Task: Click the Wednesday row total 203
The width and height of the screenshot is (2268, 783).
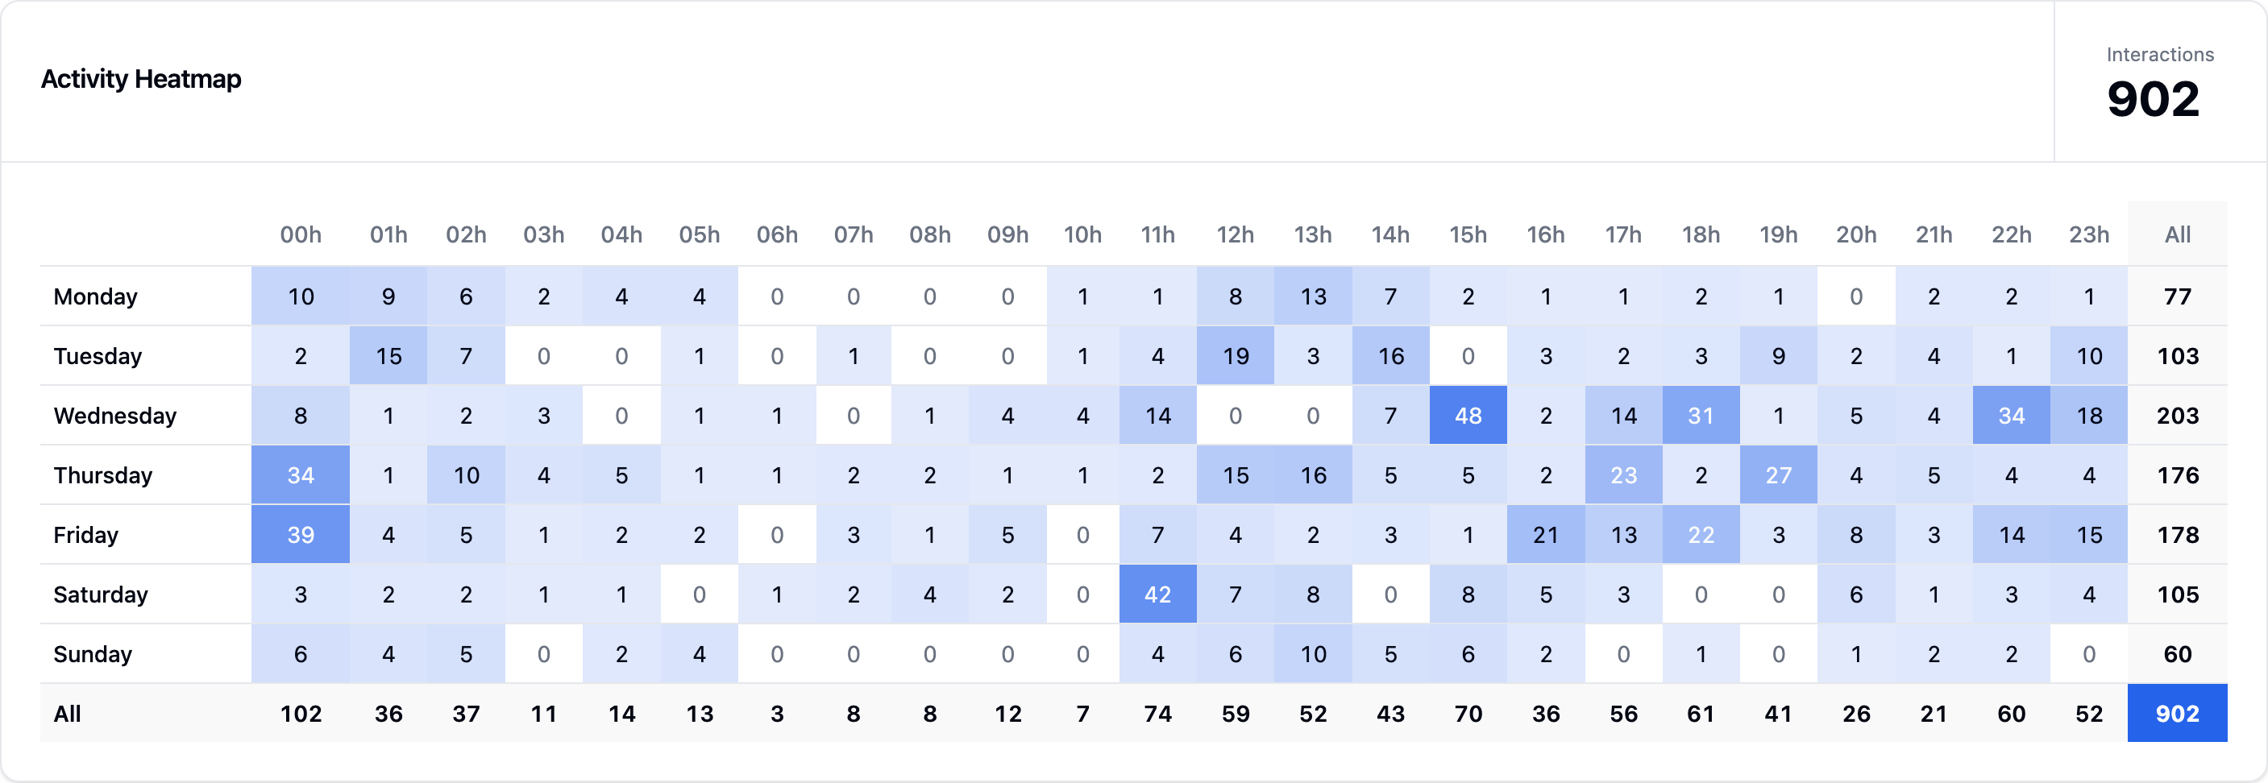Action: pyautogui.click(x=2177, y=415)
